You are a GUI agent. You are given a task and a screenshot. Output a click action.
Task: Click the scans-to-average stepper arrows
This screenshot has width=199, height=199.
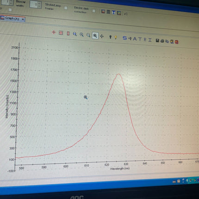tap(11, 2)
